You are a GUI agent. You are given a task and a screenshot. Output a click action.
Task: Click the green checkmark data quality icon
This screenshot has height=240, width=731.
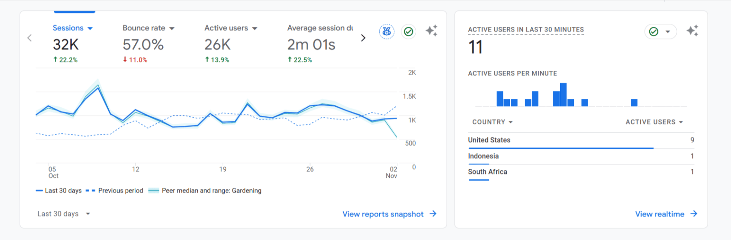tap(408, 31)
